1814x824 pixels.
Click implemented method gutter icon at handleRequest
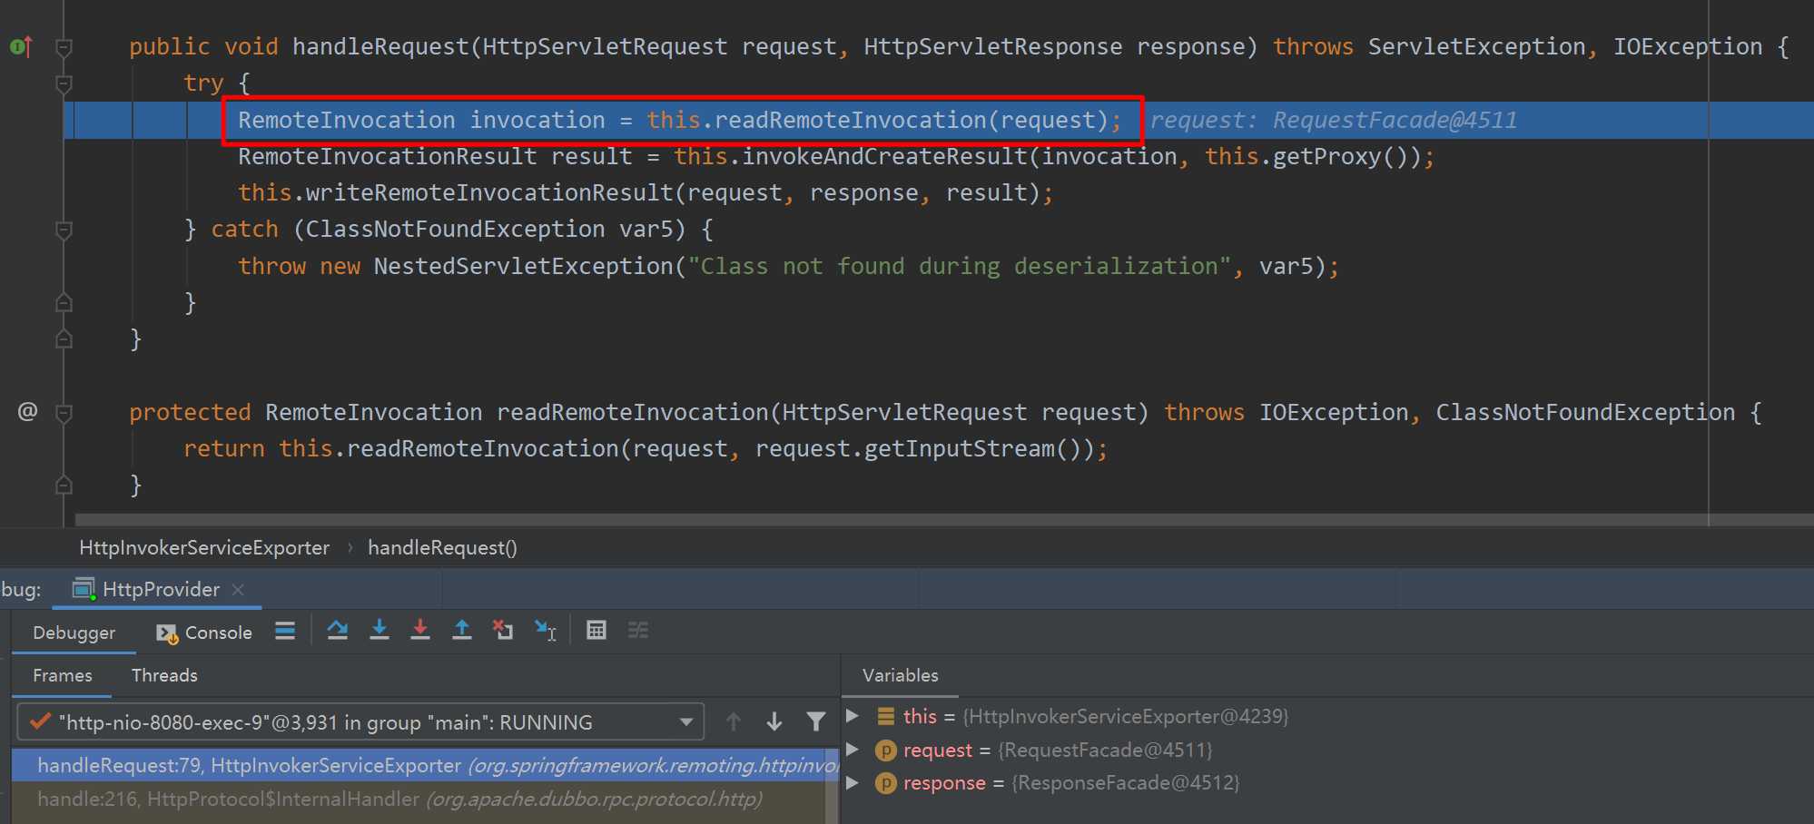pyautogui.click(x=22, y=46)
